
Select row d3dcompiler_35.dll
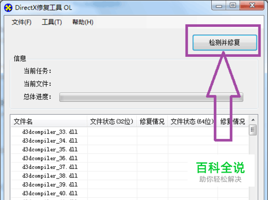tap(130, 150)
